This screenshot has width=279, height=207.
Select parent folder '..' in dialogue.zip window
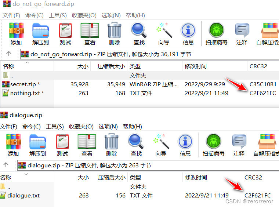pyautogui.click(x=139, y=187)
